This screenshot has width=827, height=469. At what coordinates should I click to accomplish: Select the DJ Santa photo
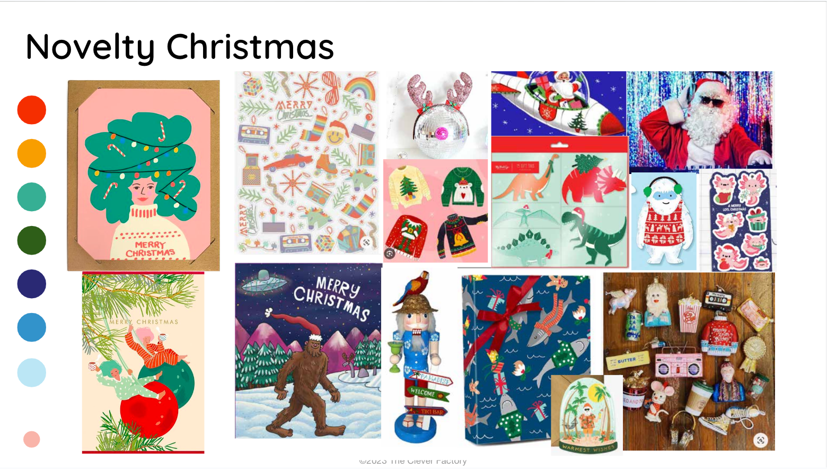[x=700, y=120]
